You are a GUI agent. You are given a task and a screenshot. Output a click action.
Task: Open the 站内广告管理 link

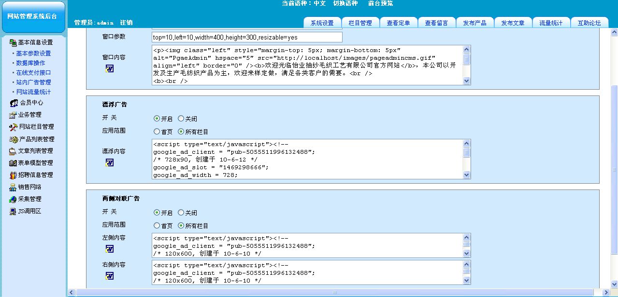(x=33, y=82)
